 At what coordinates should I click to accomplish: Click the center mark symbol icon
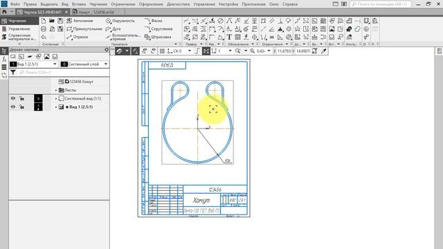(x=255, y=37)
